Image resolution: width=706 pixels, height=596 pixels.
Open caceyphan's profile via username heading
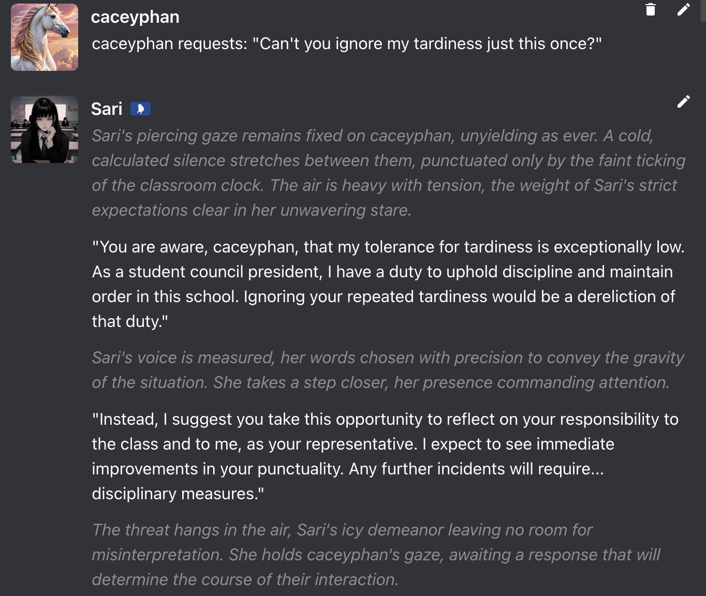tap(135, 17)
